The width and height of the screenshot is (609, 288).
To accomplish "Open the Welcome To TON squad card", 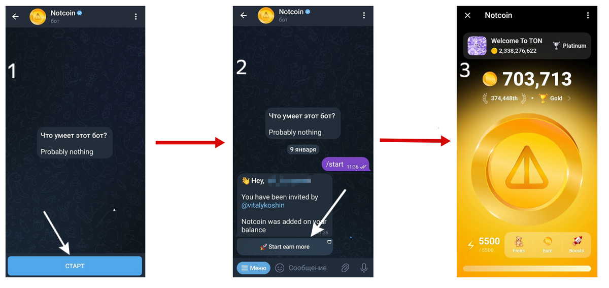I will (x=527, y=46).
